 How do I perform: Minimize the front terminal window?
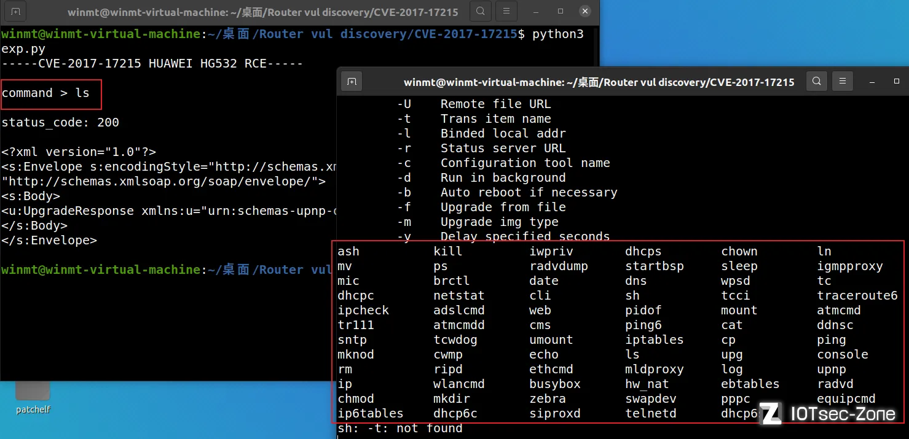click(873, 81)
